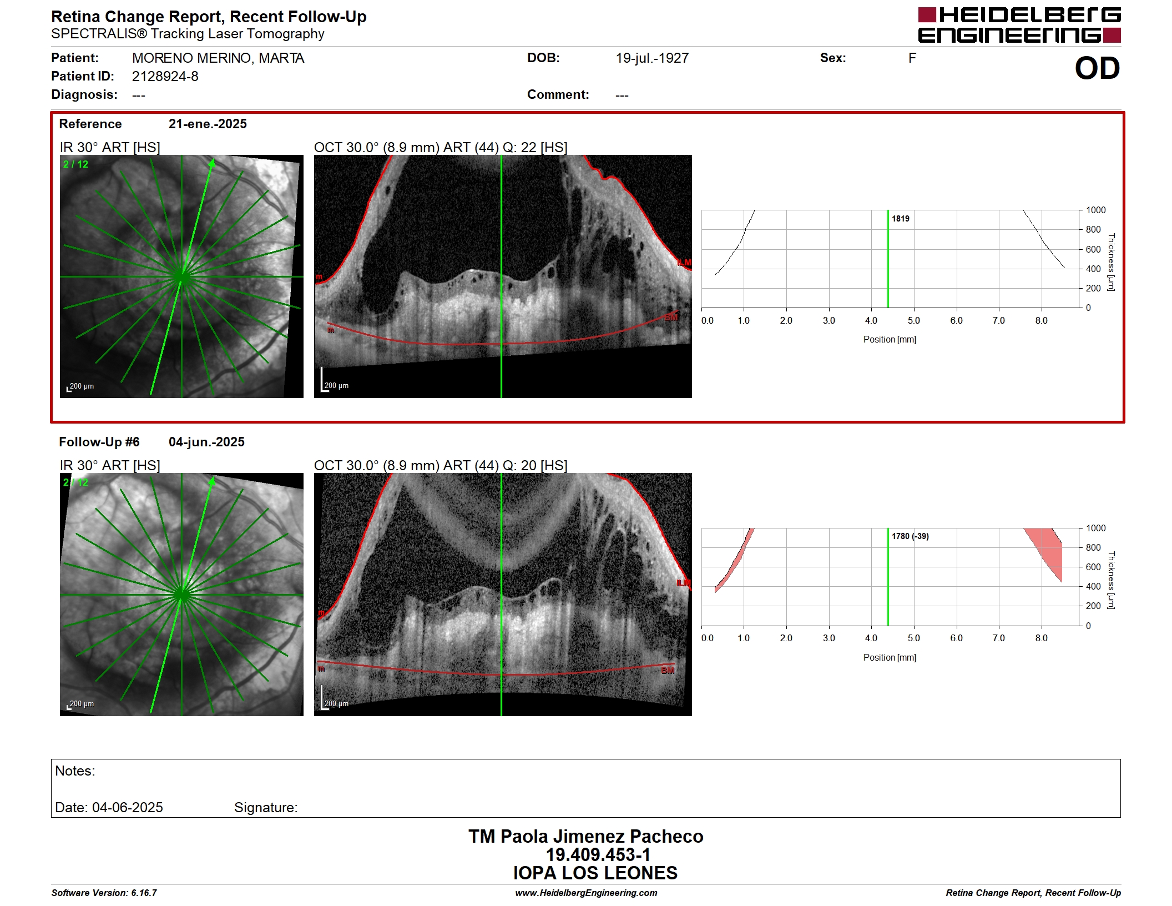Click the Follow-Up OCT scan title with Q: 20
Image resolution: width=1172 pixels, height=906 pixels.
pyautogui.click(x=441, y=466)
